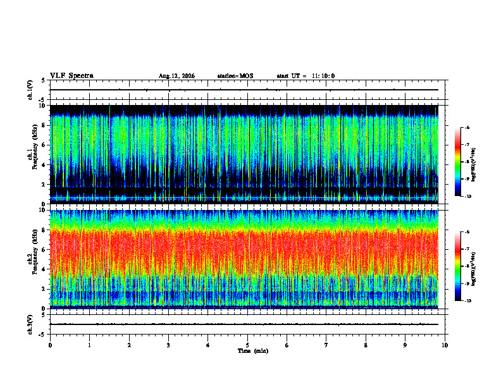This screenshot has width=501, height=387.
Task: Click the "-6" label on ch.1 color bar
Action: pyautogui.click(x=467, y=127)
